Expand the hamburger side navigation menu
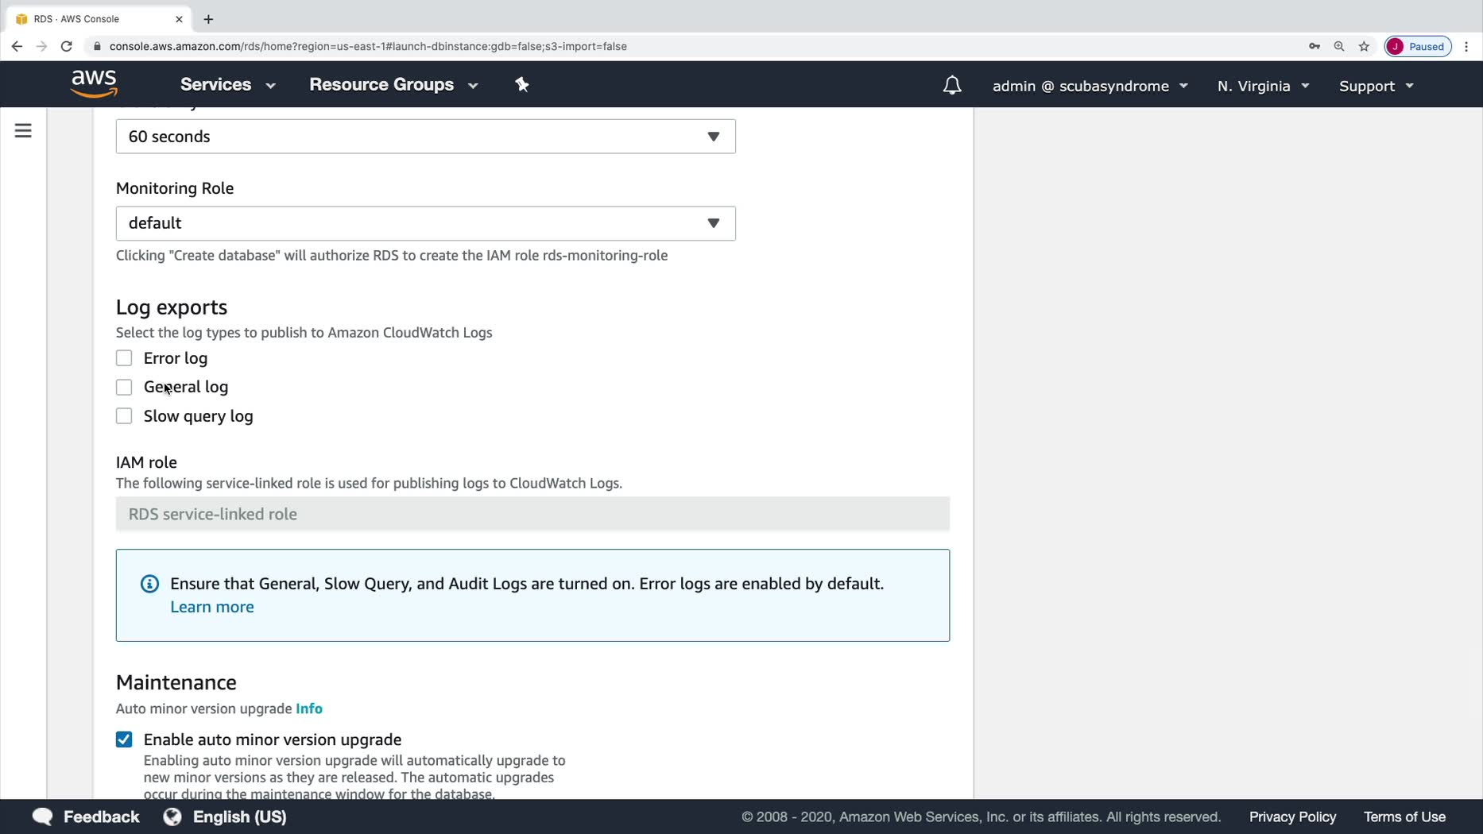Image resolution: width=1483 pixels, height=834 pixels. tap(23, 130)
